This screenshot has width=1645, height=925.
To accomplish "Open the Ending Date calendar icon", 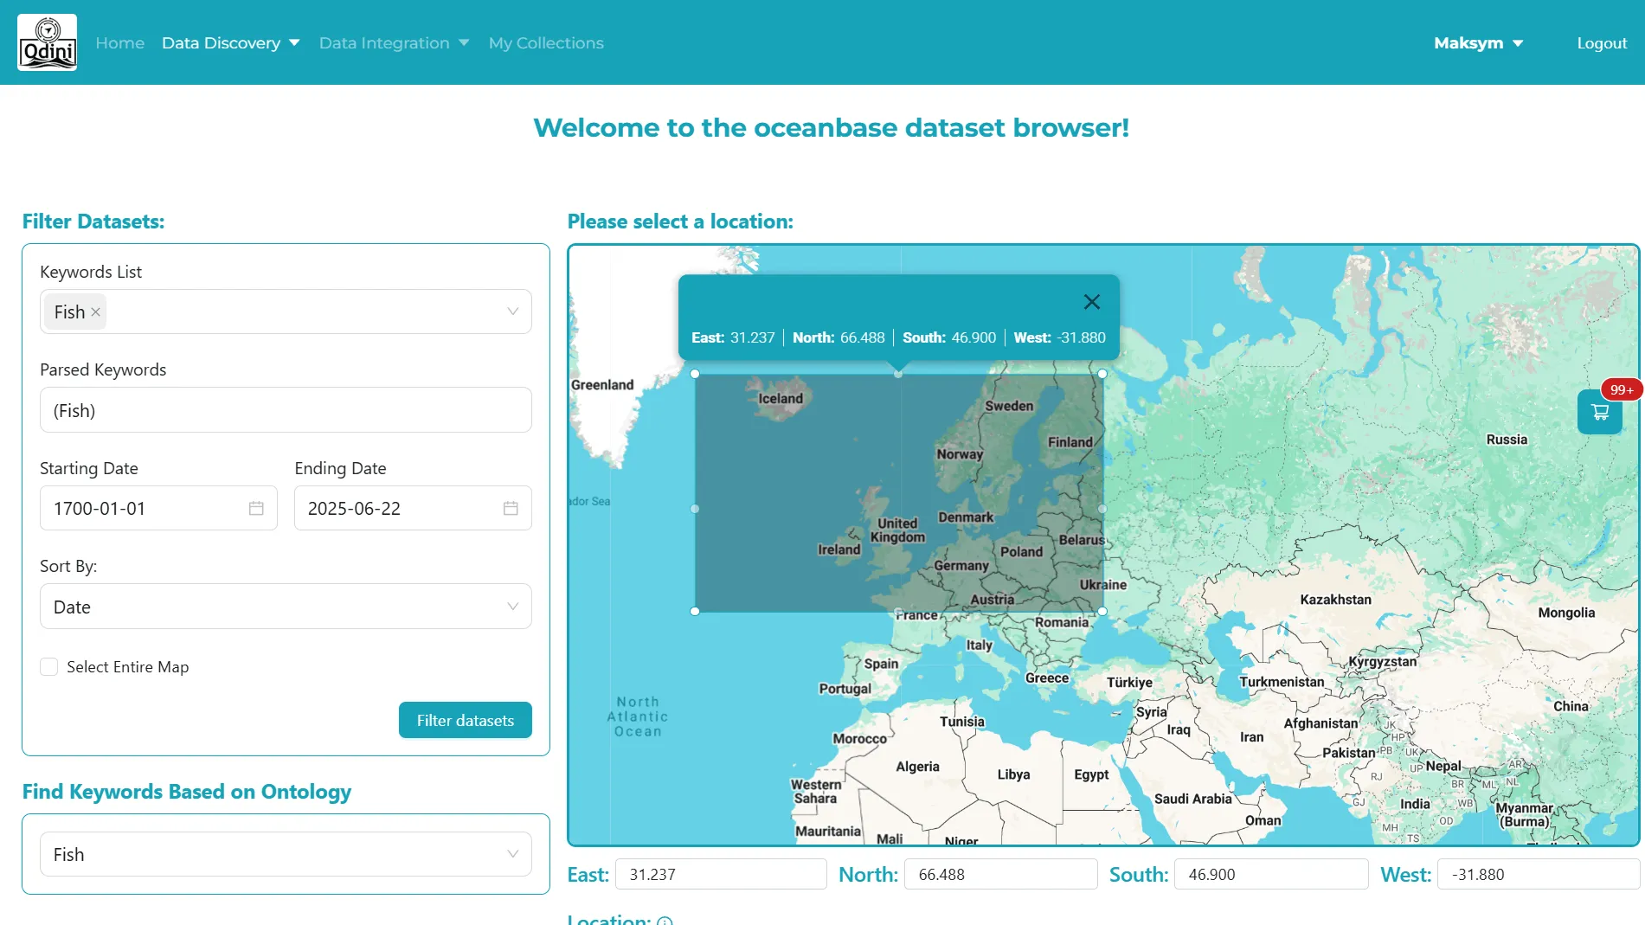I will tap(511, 509).
